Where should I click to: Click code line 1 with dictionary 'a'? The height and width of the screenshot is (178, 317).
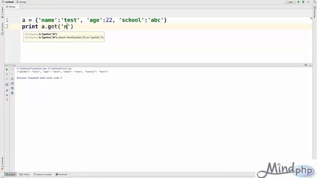[x=95, y=20]
